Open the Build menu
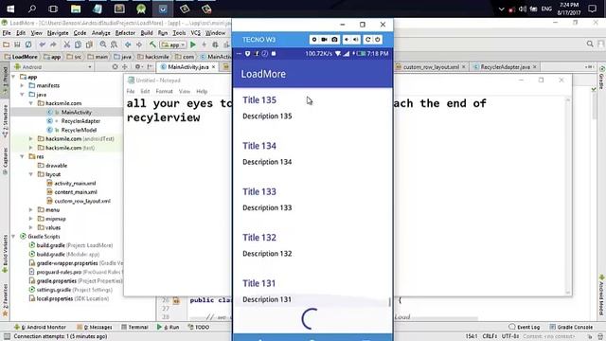Viewport: 606px width, 341px height. 147,33
